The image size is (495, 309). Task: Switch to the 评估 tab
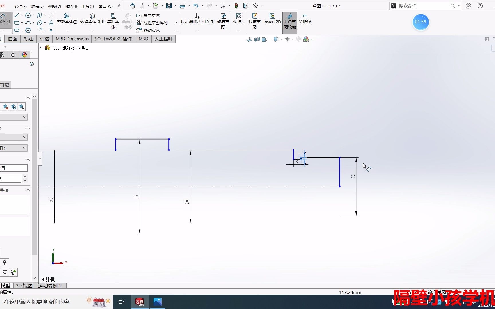(x=45, y=39)
